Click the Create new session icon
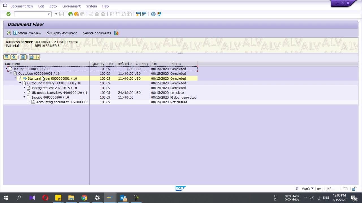The height and width of the screenshot is (203, 362). tap(138, 14)
